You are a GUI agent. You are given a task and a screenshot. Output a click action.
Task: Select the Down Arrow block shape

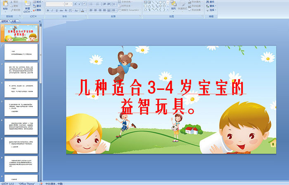164,6
